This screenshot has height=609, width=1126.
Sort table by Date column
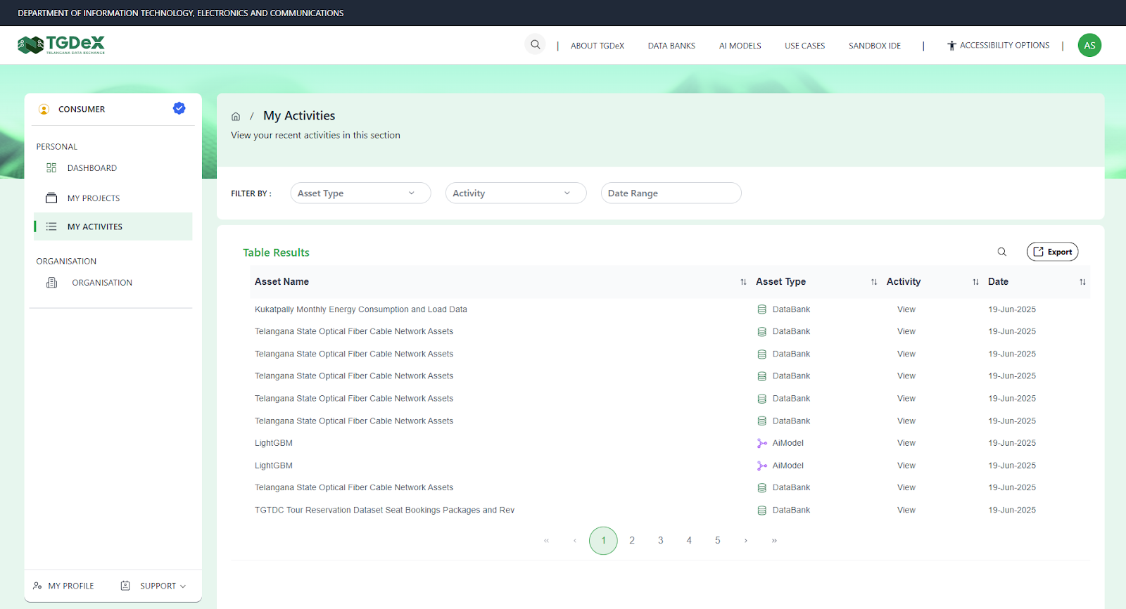(1082, 282)
